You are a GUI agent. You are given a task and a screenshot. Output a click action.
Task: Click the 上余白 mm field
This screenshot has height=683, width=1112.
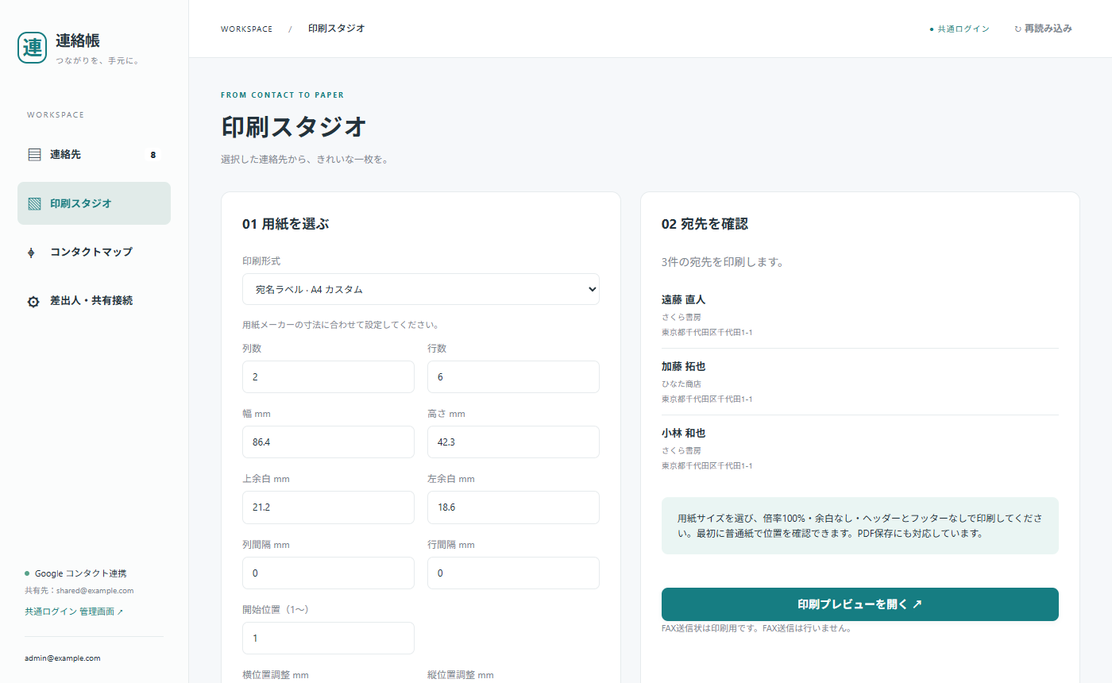coord(328,507)
